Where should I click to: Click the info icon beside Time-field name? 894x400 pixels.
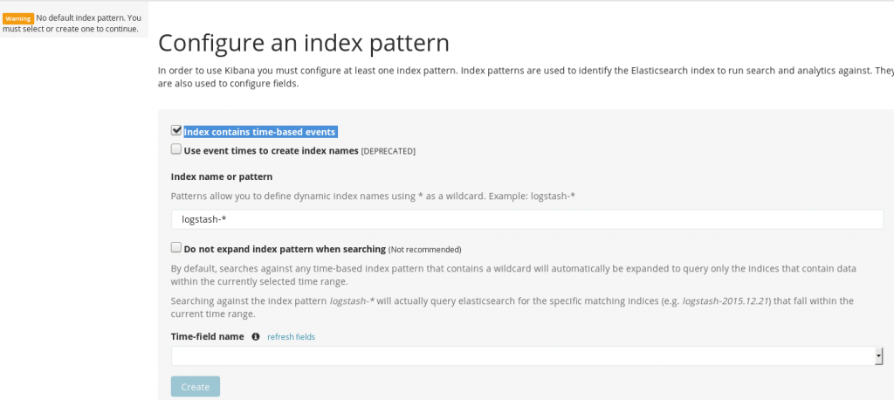click(x=256, y=336)
